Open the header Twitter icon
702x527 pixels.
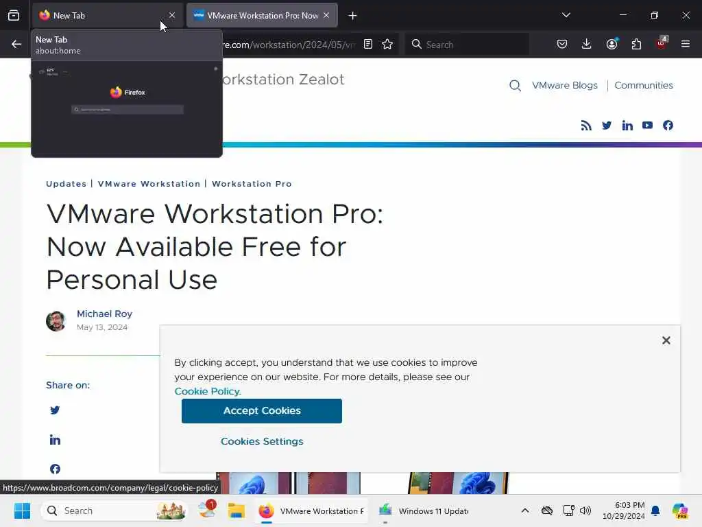pos(607,126)
